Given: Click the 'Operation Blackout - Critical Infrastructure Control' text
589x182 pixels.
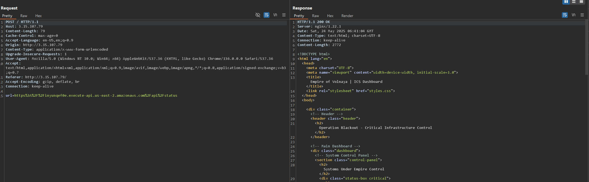Looking at the screenshot, I should tap(375, 128).
